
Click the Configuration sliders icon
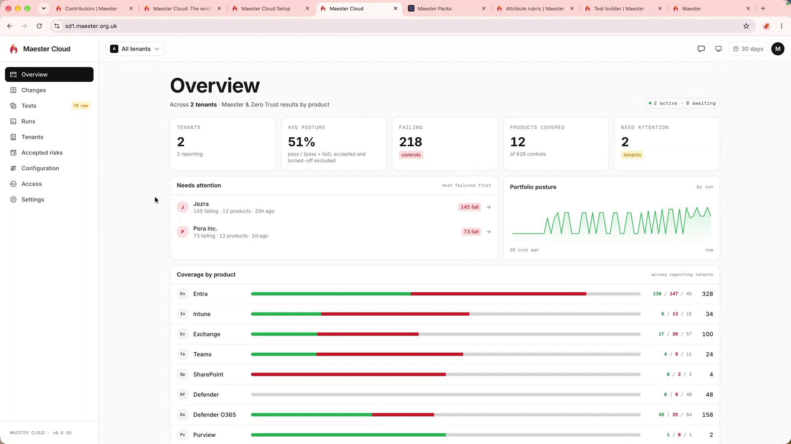pyautogui.click(x=13, y=168)
